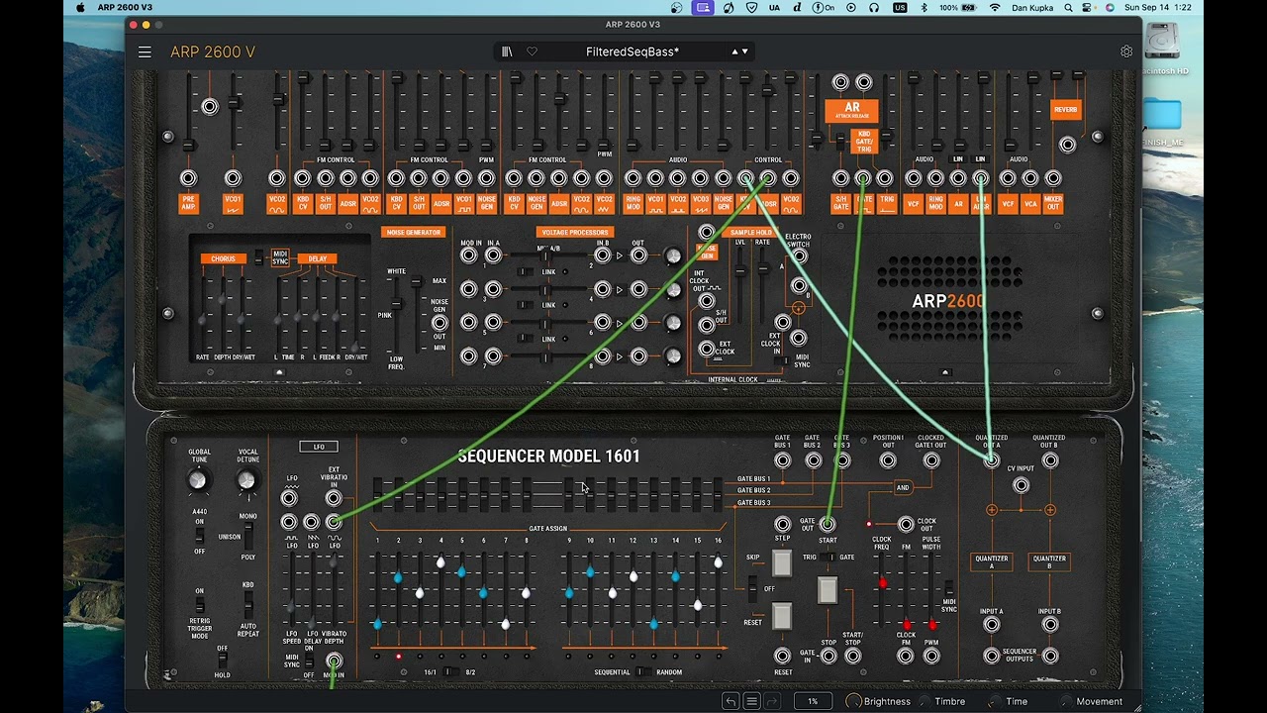Click the Position 1 Out jack
This screenshot has width=1267, height=713.
(888, 460)
